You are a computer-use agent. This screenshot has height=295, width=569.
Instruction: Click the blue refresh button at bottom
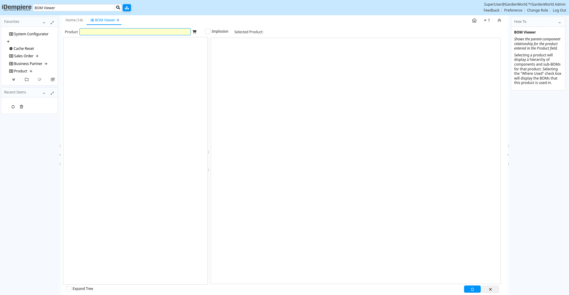tap(472, 289)
